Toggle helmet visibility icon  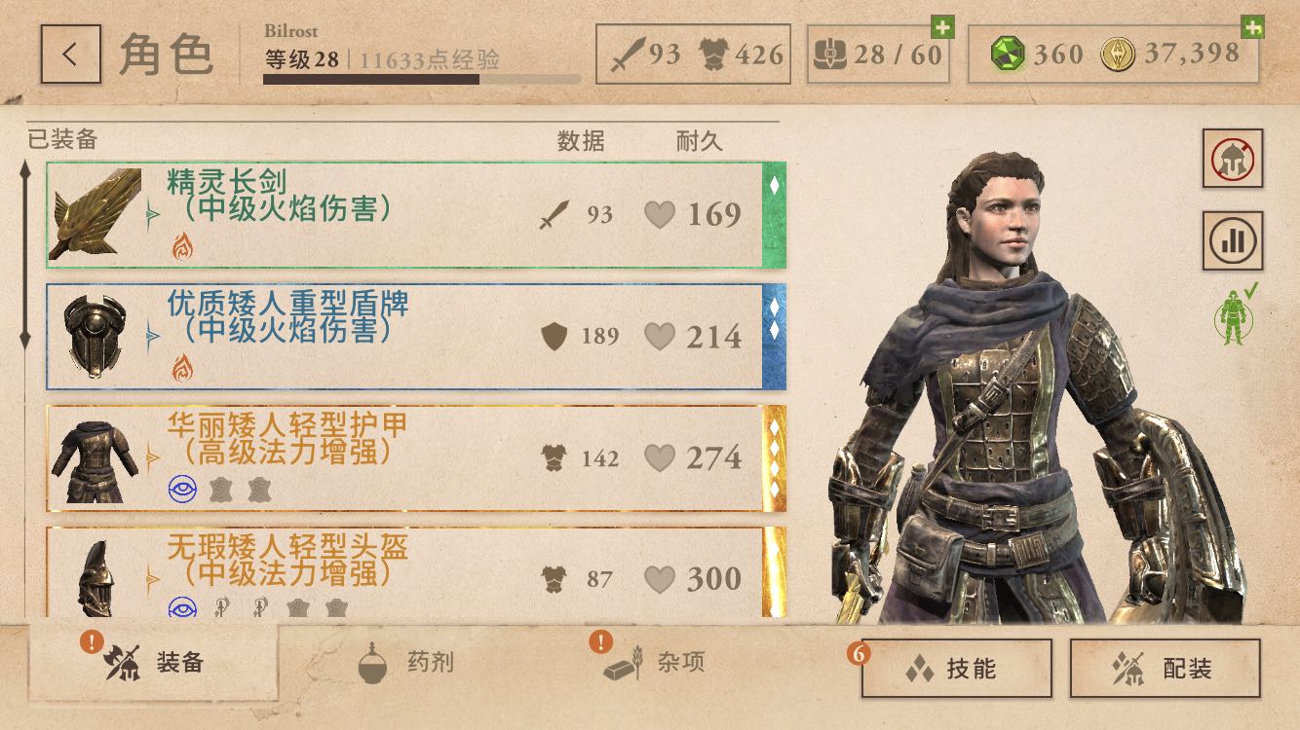(x=1233, y=158)
